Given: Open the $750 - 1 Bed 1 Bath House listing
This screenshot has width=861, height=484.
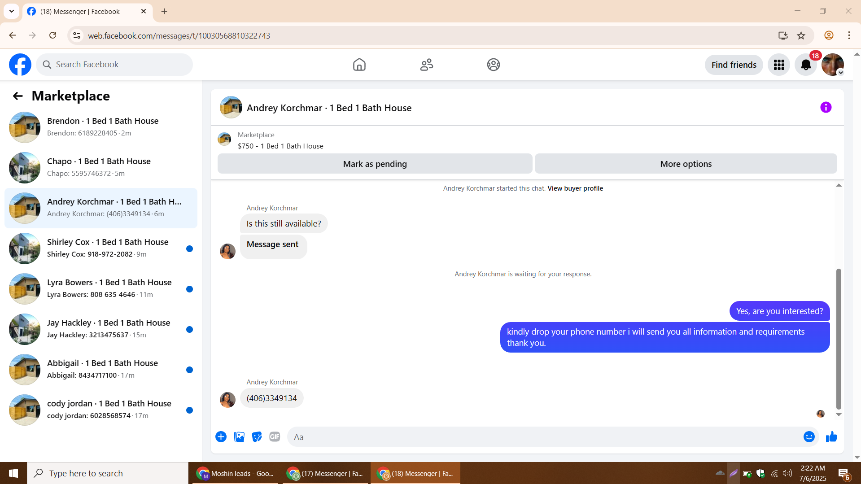Looking at the screenshot, I should 280,146.
